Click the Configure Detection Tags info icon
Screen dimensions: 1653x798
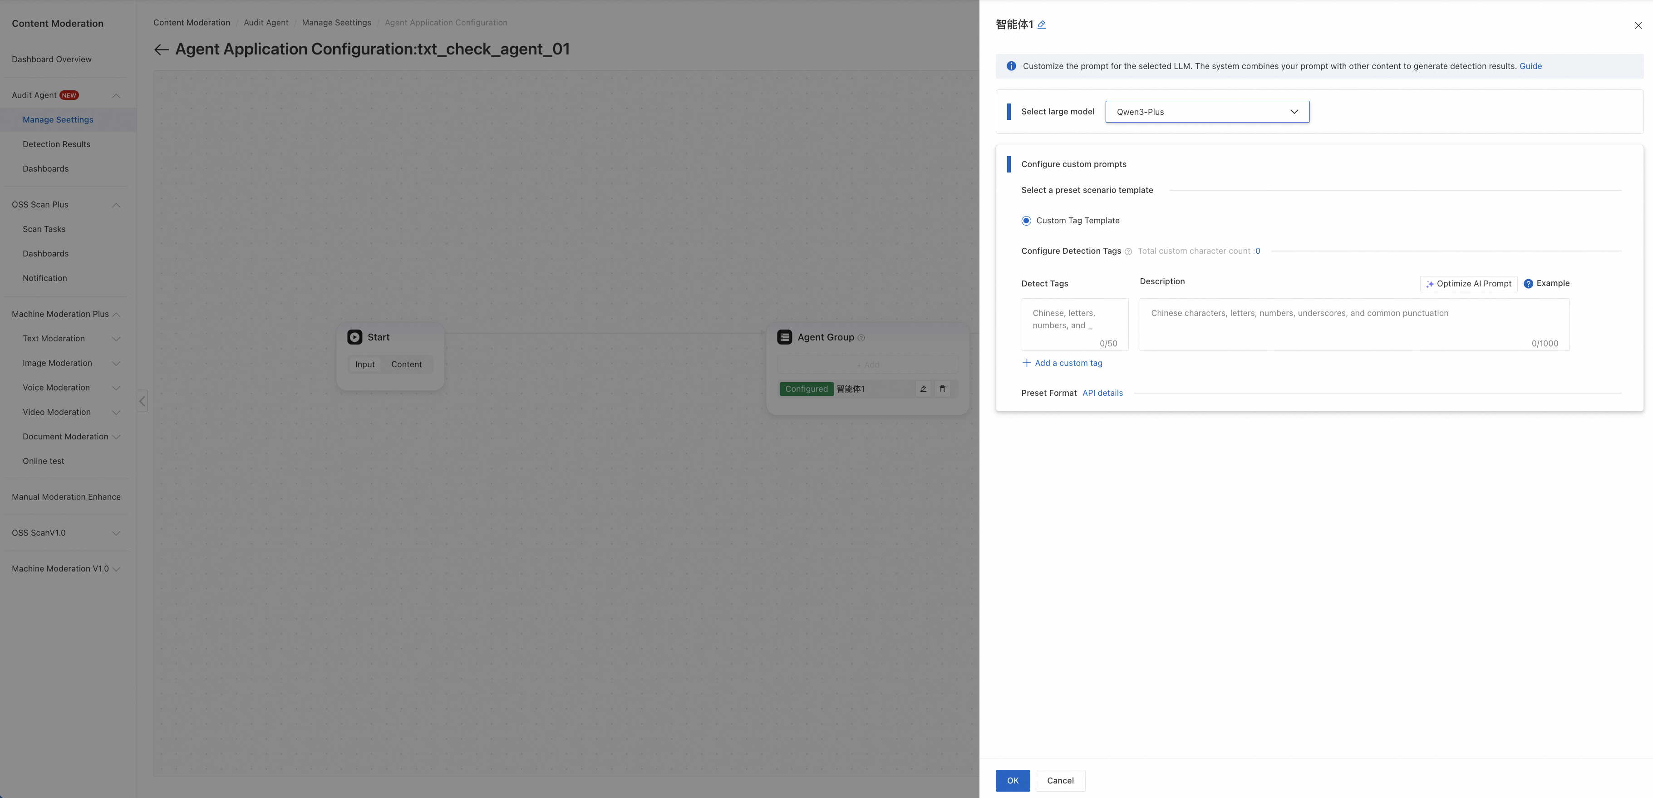1128,251
